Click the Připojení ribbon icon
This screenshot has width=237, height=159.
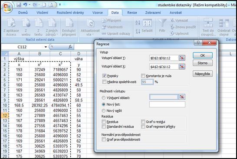pos(104,20)
